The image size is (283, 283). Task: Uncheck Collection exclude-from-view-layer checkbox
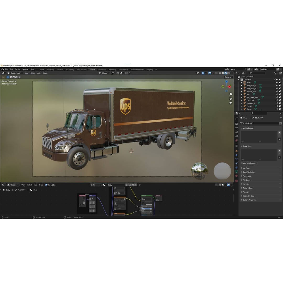pos(274,80)
